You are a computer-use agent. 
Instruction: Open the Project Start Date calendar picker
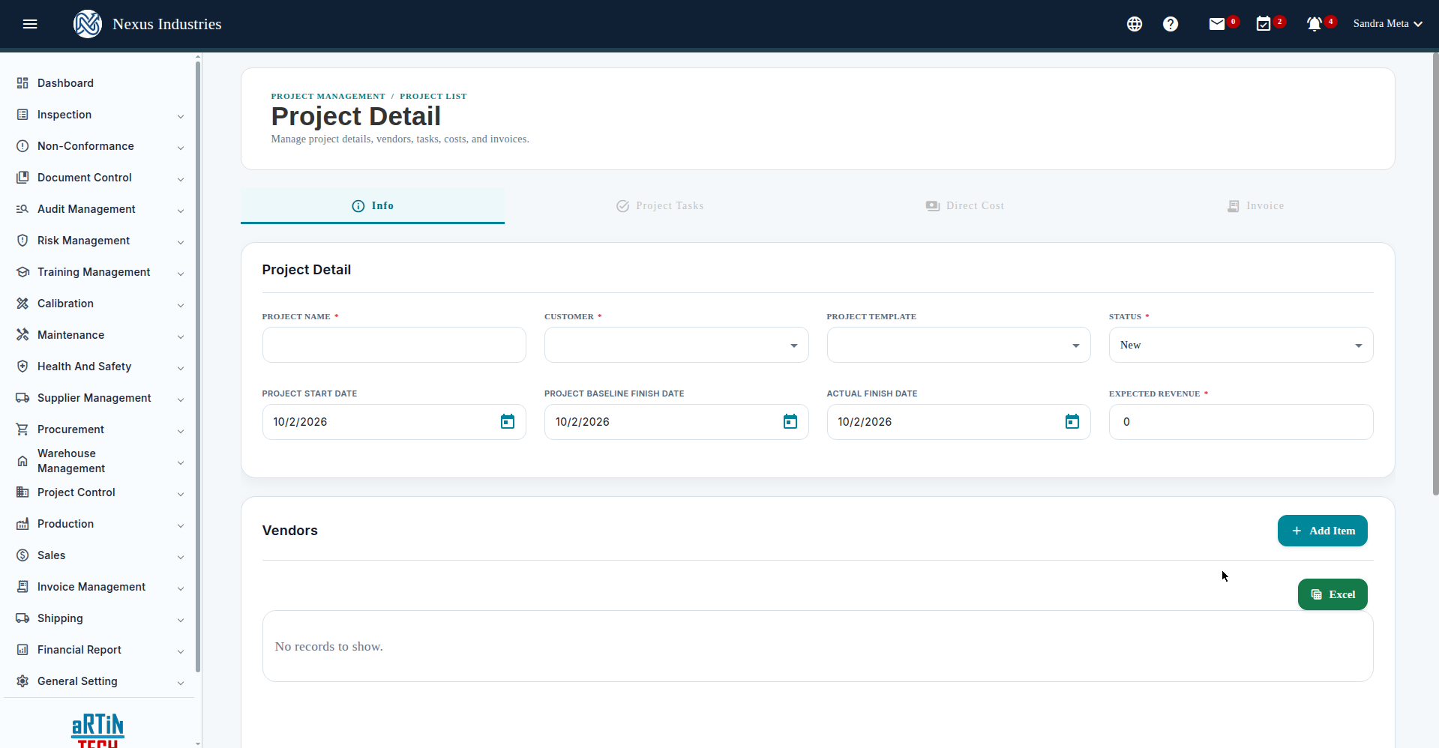click(x=508, y=422)
